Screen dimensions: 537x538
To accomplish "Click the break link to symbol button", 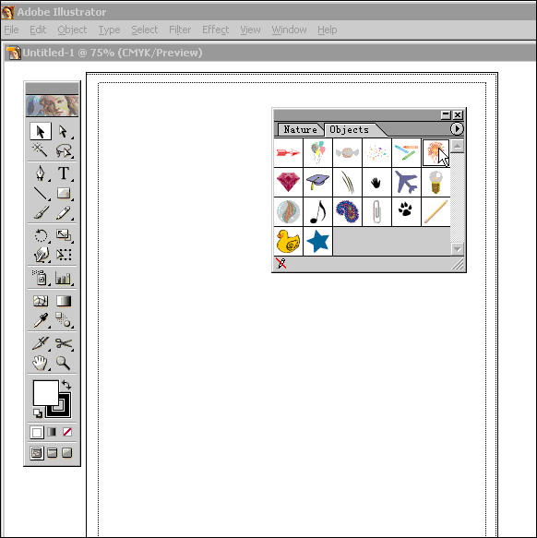I will point(281,263).
